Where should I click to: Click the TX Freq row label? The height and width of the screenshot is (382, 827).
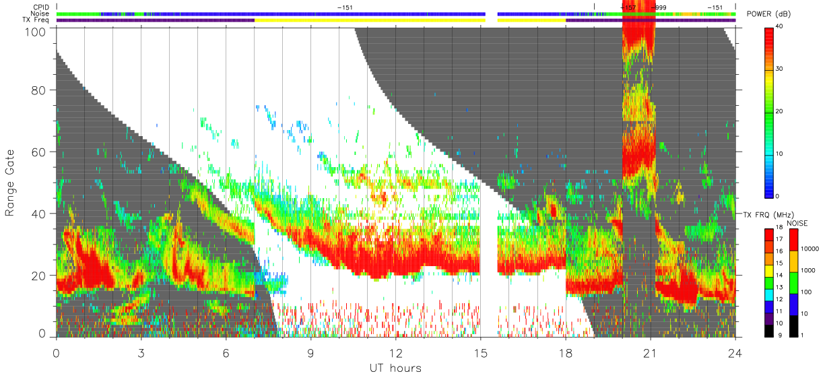pos(36,20)
